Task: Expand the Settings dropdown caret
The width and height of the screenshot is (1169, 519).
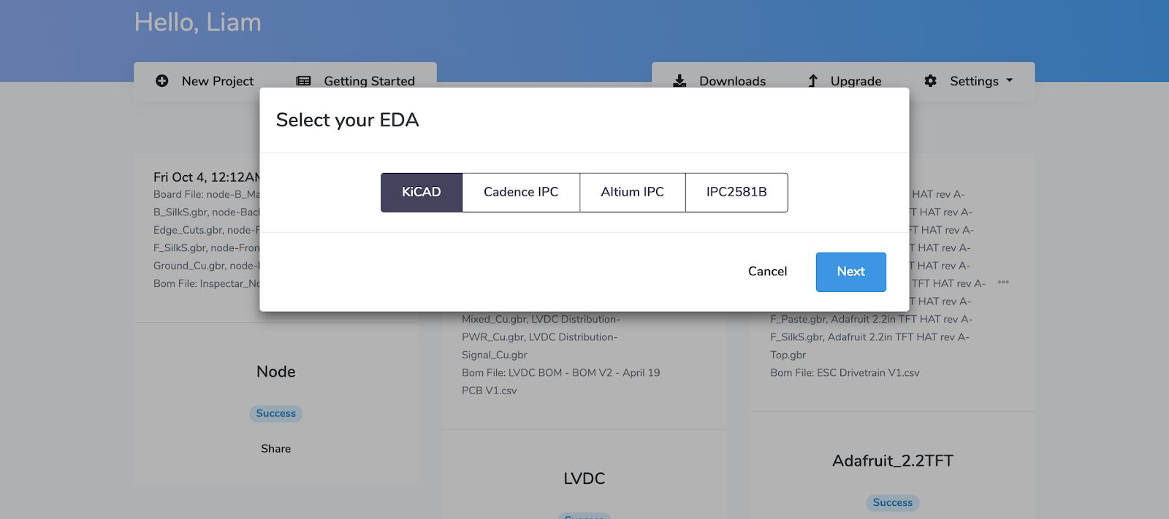Action: [1010, 81]
